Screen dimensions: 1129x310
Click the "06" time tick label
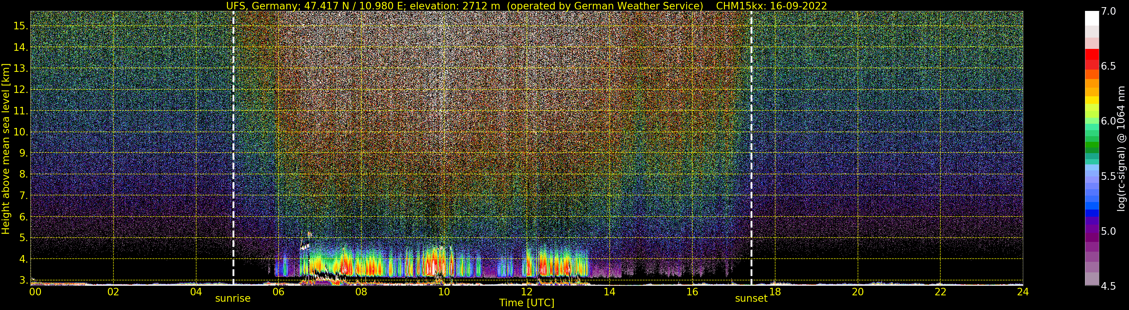278,292
